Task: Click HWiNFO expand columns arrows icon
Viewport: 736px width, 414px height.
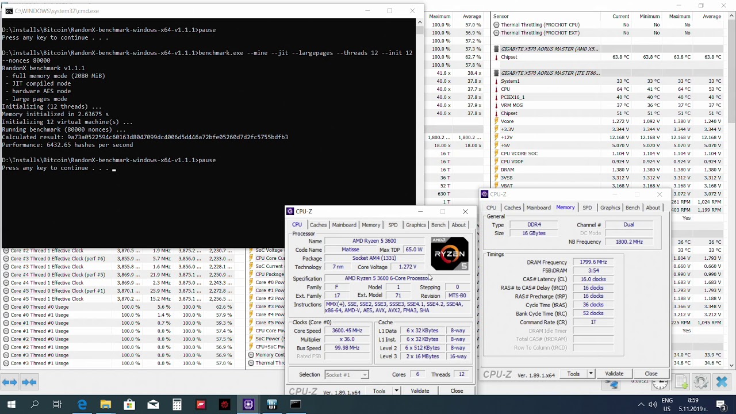Action: (9, 382)
